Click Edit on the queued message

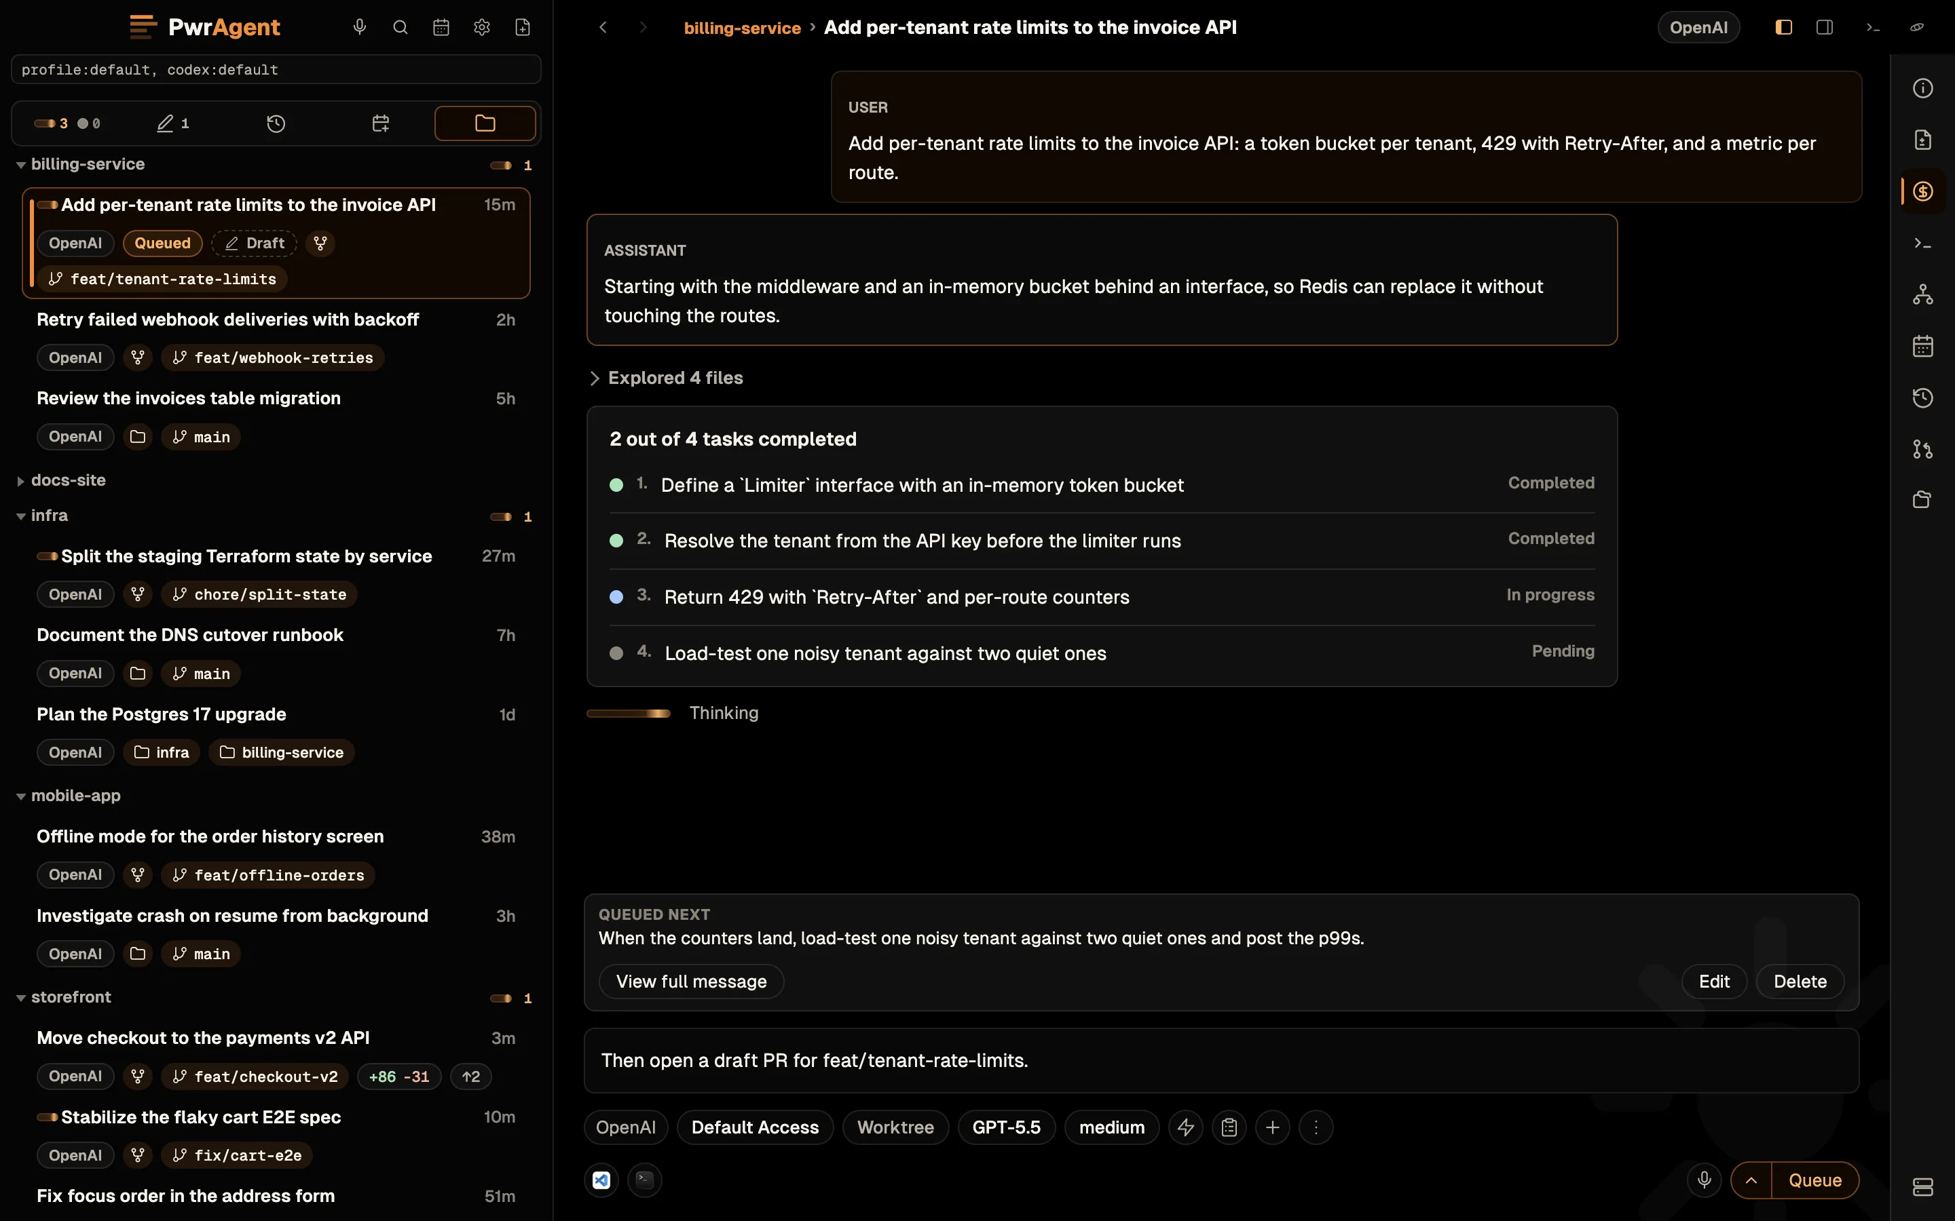[x=1714, y=981]
